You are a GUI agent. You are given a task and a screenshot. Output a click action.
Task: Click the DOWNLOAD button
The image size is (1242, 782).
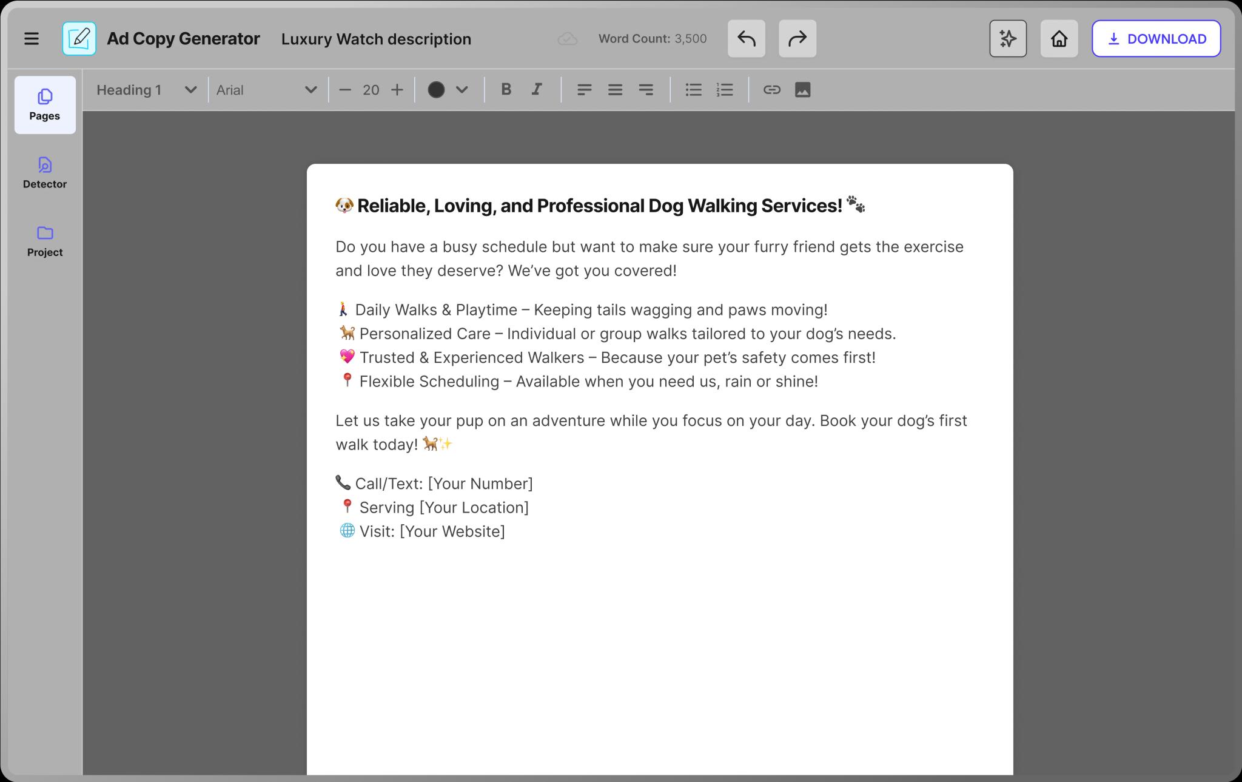point(1156,39)
